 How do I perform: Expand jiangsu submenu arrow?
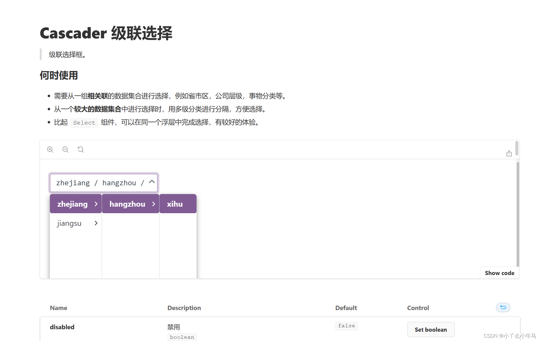click(96, 223)
